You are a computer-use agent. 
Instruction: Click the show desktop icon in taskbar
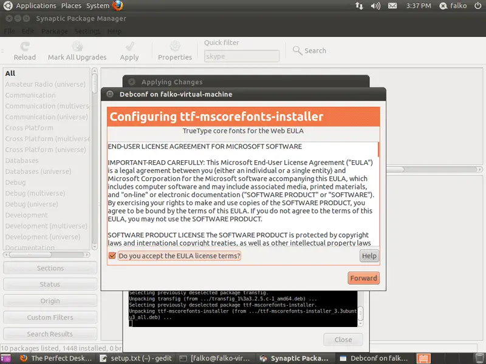click(x=5, y=358)
